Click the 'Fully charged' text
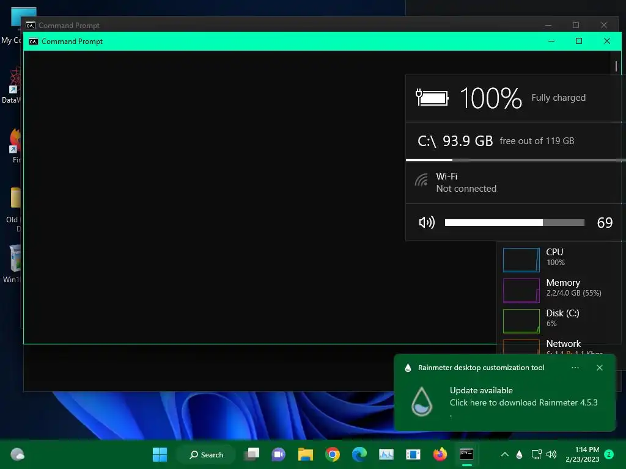This screenshot has width=626, height=469. pyautogui.click(x=558, y=98)
